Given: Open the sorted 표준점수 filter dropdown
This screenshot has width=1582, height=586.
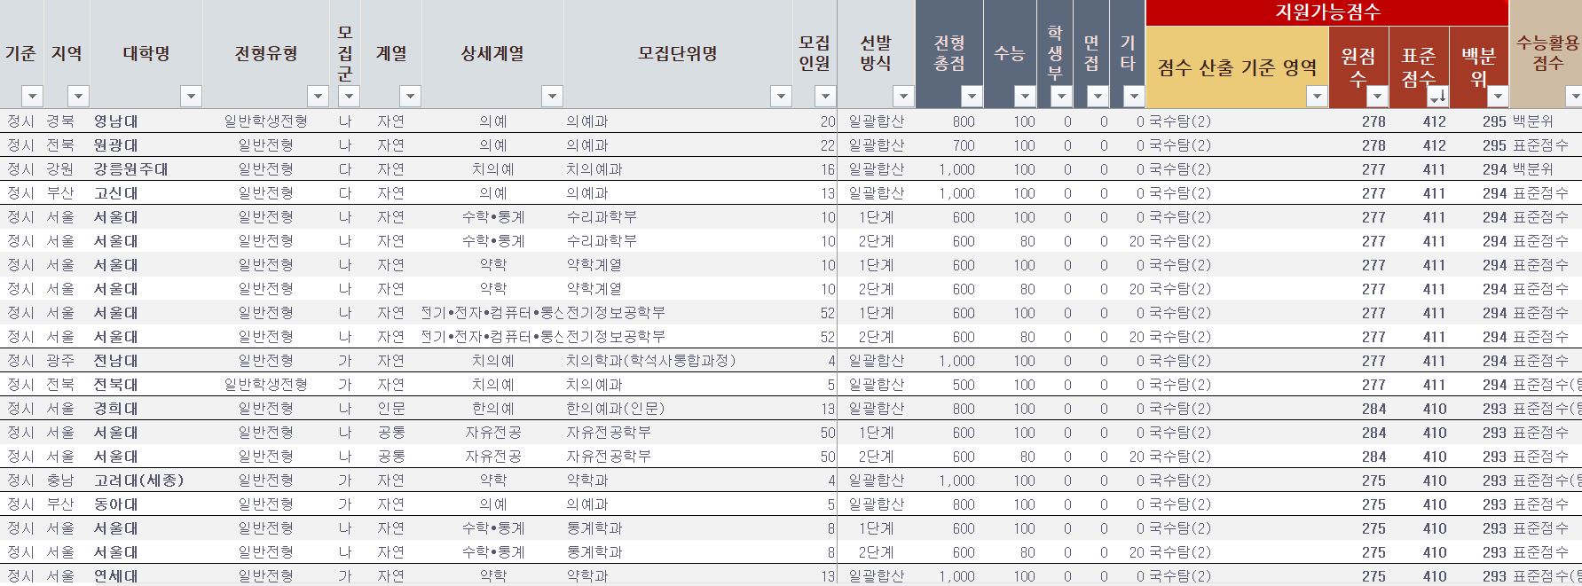Looking at the screenshot, I should pos(1437,96).
